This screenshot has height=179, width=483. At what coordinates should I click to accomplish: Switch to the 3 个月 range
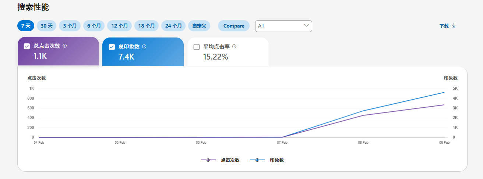70,26
